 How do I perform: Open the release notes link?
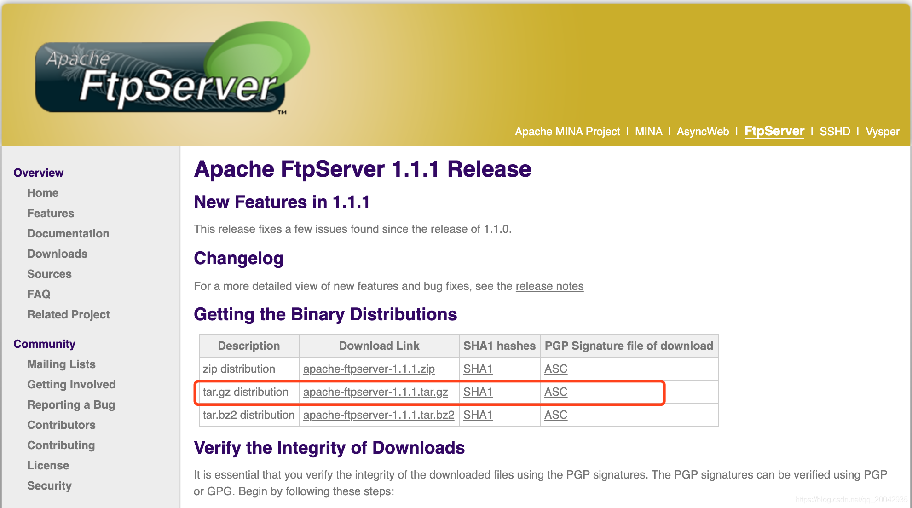tap(549, 286)
